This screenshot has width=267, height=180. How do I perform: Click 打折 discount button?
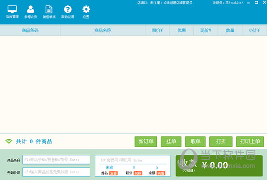pos(221,141)
